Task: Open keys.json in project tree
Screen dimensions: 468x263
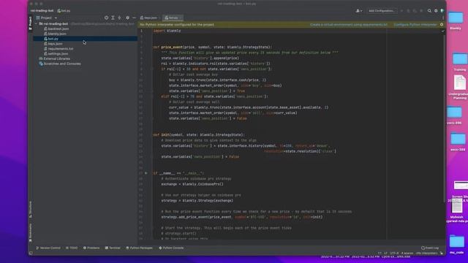Action: [x=53, y=44]
